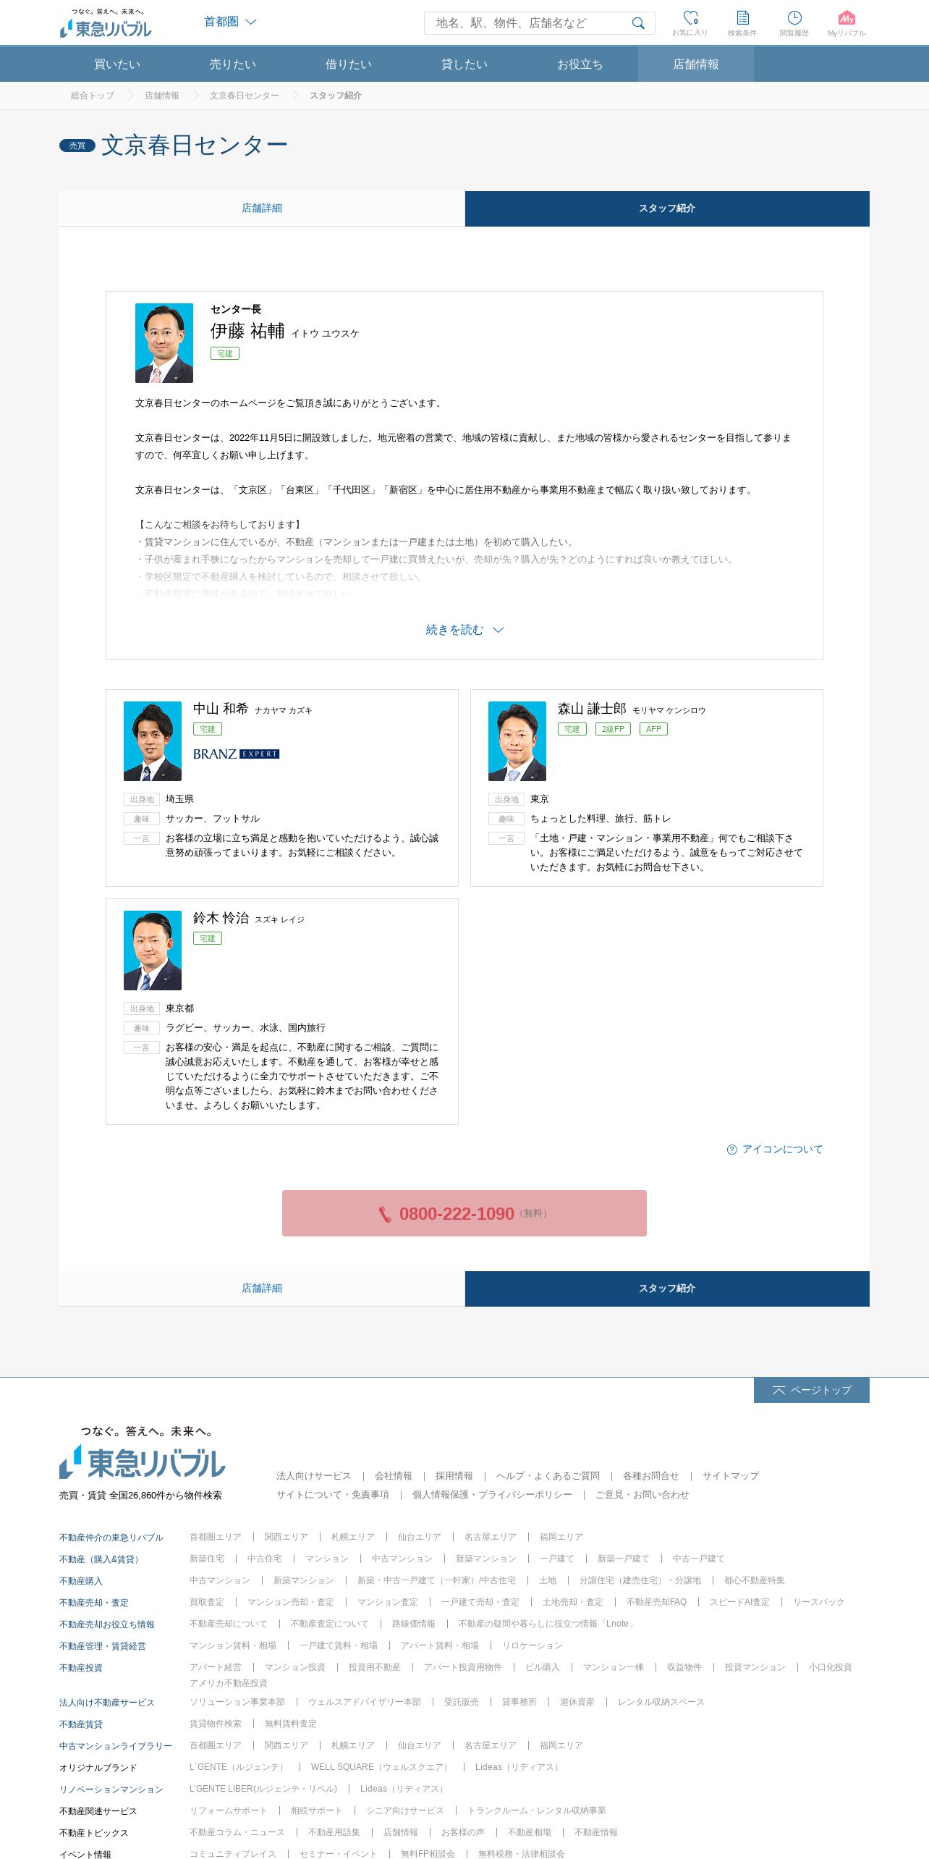Click the 不動産購入 footer link
Viewport: 929px width, 1859px height.
coord(81,1581)
